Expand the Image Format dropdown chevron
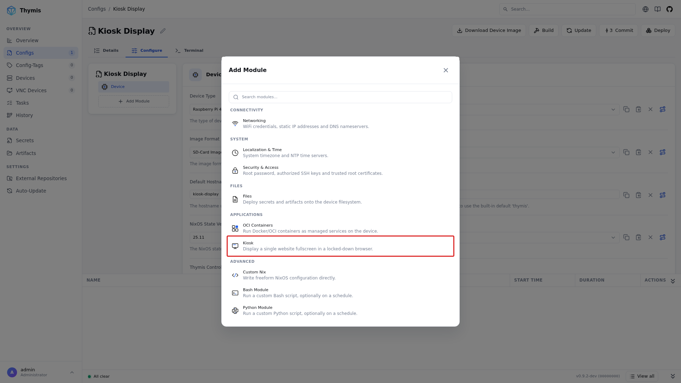The image size is (681, 383). pos(613,152)
